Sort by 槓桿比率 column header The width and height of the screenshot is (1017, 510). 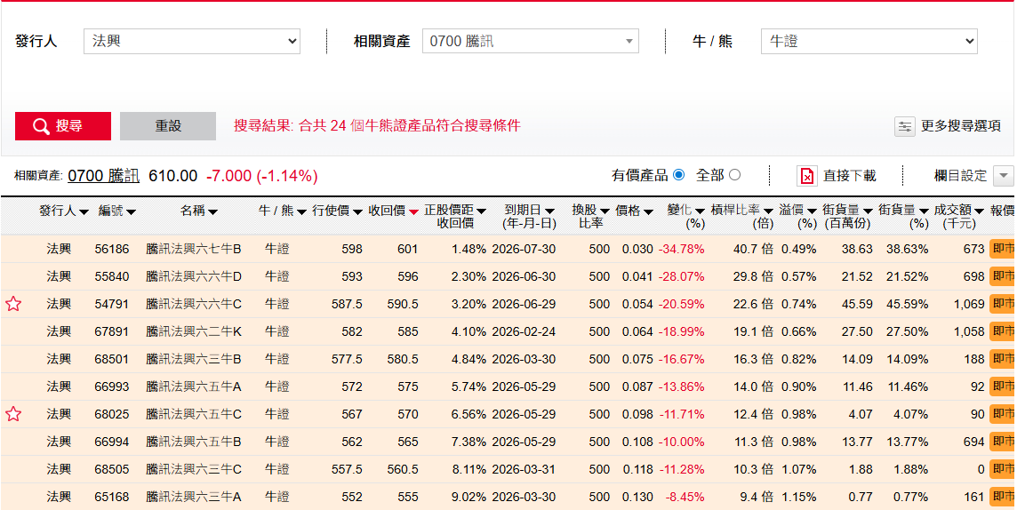742,217
